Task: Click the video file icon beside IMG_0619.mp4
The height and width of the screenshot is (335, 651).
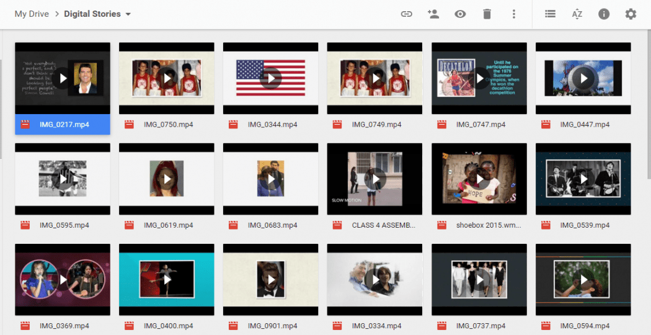Action: 129,225
